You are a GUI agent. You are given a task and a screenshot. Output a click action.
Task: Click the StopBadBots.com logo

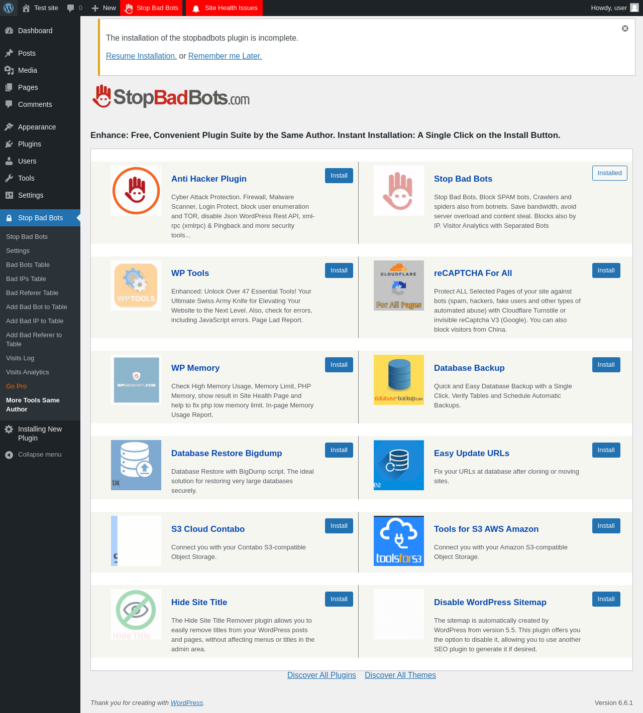(171, 96)
